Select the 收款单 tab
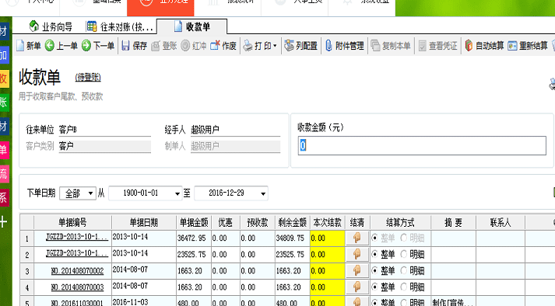 point(192,26)
